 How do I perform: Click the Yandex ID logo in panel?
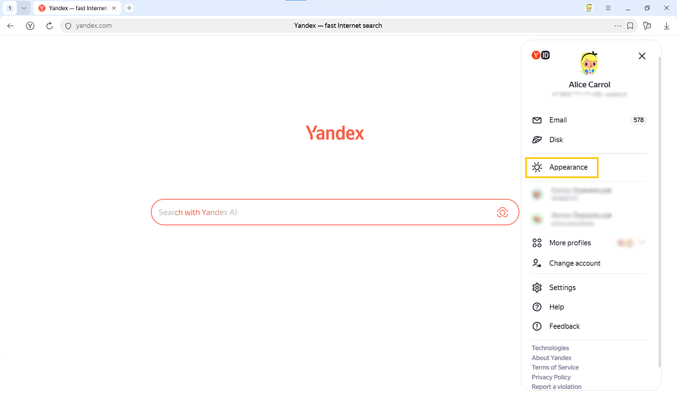tap(540, 55)
